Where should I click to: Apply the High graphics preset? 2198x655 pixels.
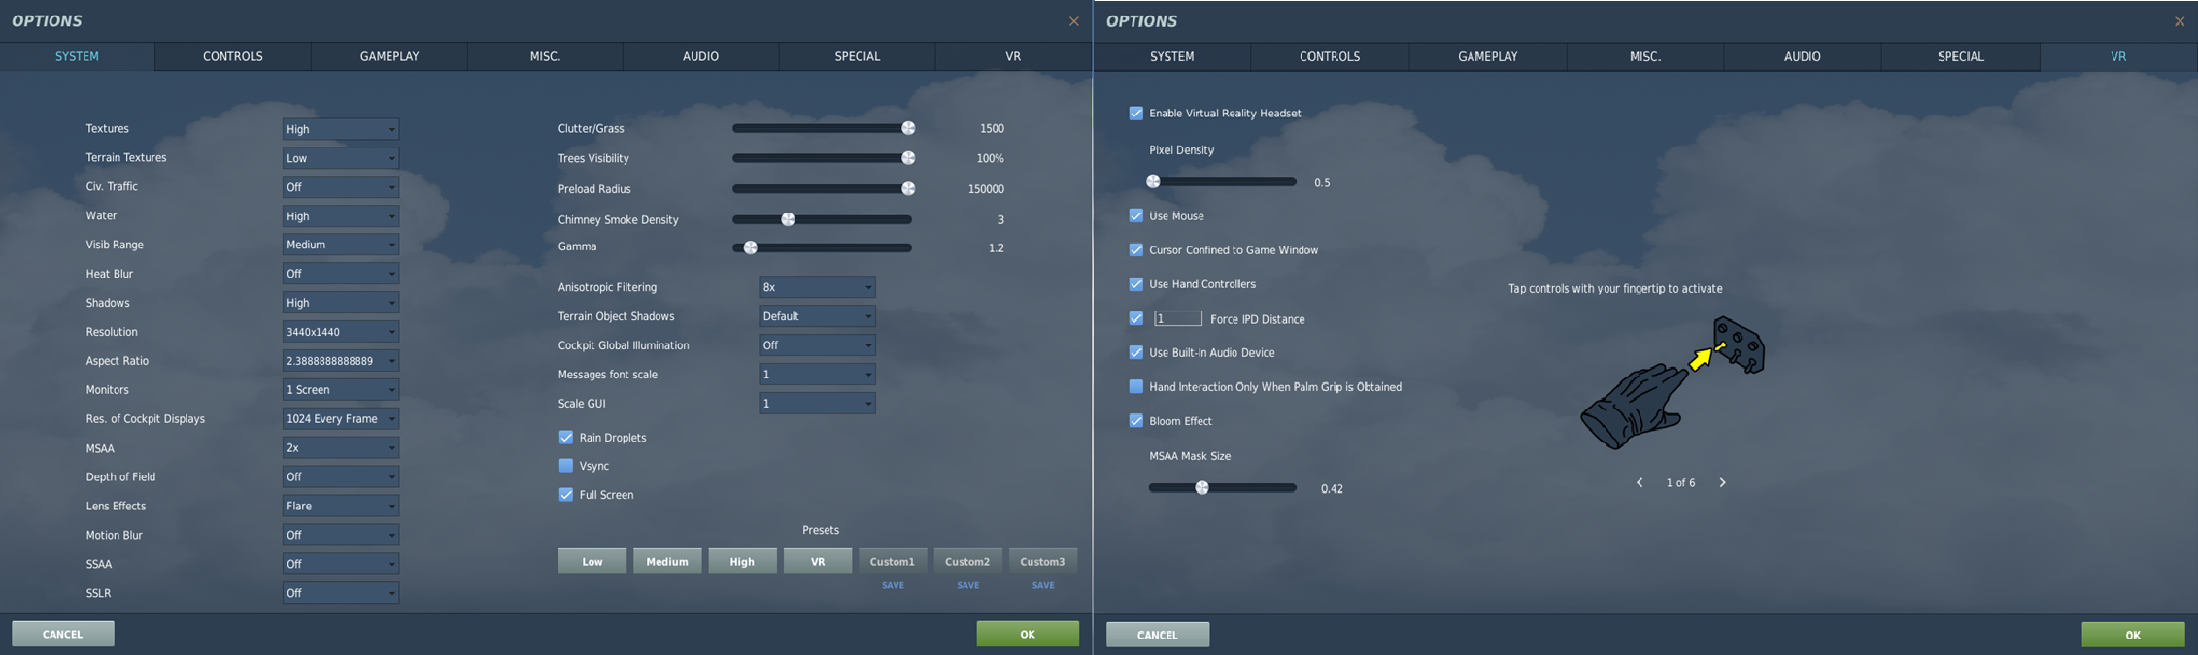[742, 562]
